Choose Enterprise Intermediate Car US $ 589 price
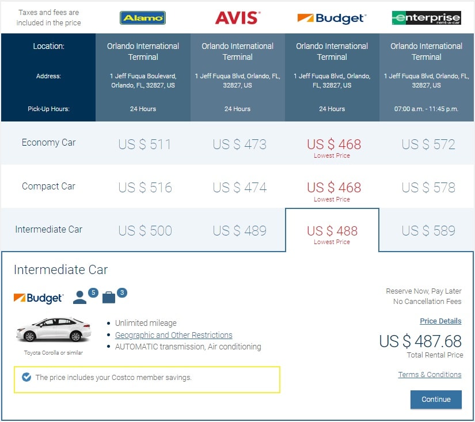The width and height of the screenshot is (475, 422). coord(428,231)
